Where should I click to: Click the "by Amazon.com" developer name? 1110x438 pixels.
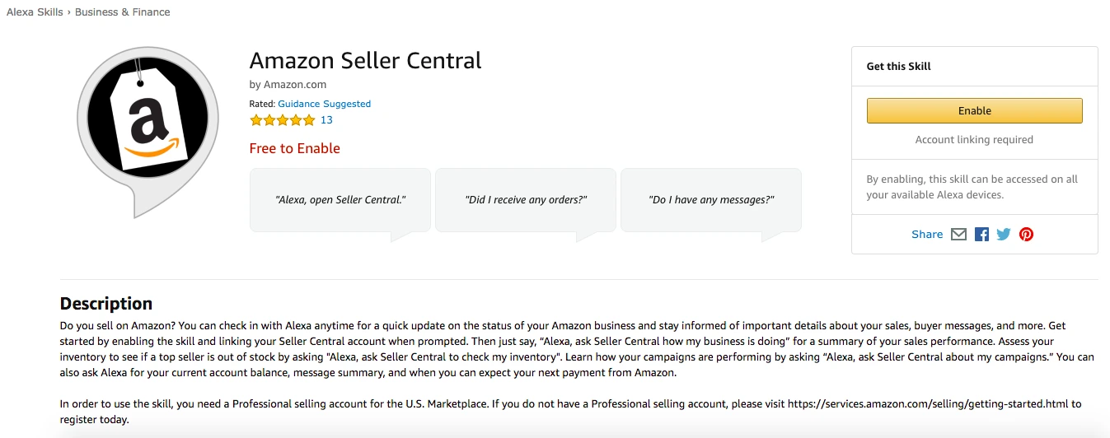click(288, 84)
